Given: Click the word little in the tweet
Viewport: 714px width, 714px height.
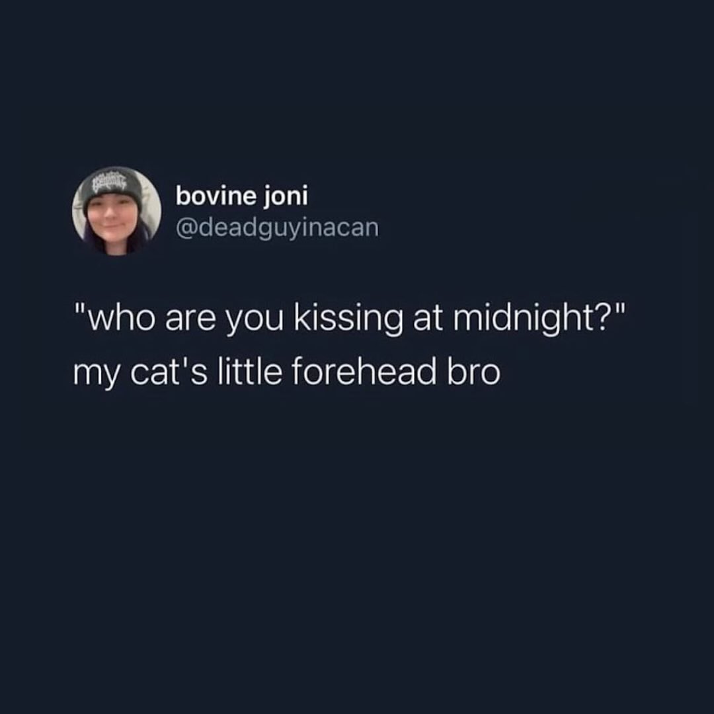Looking at the screenshot, I should tap(249, 371).
